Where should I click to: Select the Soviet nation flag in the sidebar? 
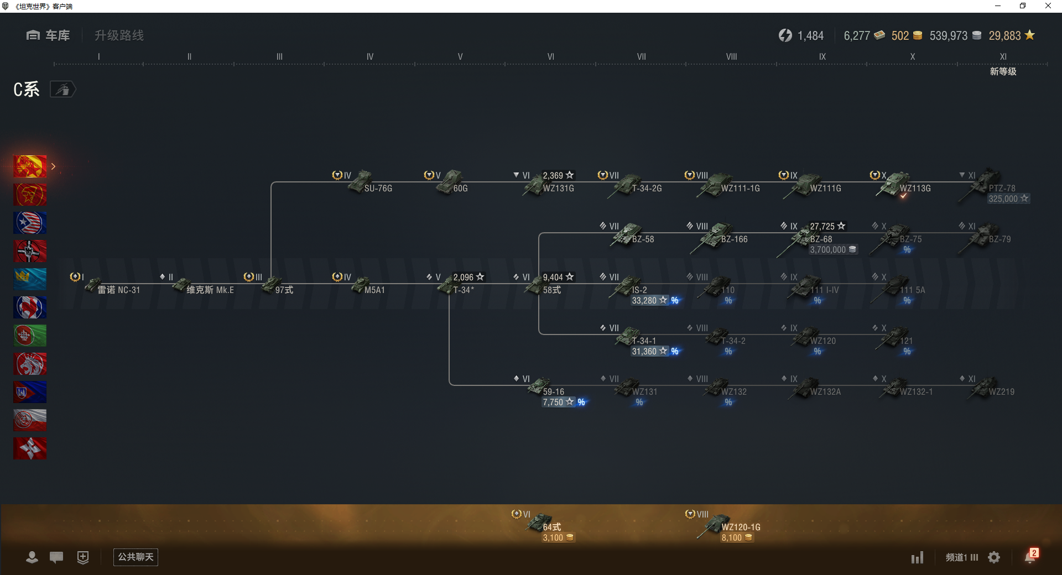pyautogui.click(x=30, y=195)
